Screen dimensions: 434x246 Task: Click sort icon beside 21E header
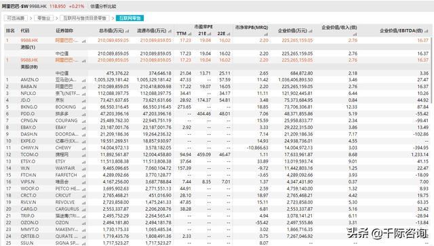click(210, 34)
